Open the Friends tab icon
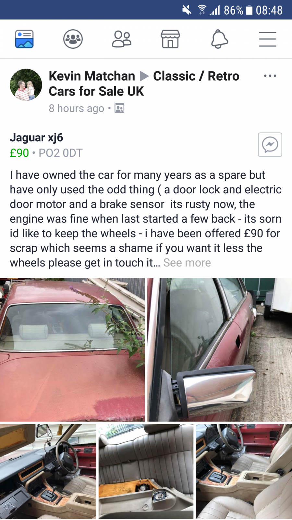This screenshot has height=520, width=292. pyautogui.click(x=122, y=39)
